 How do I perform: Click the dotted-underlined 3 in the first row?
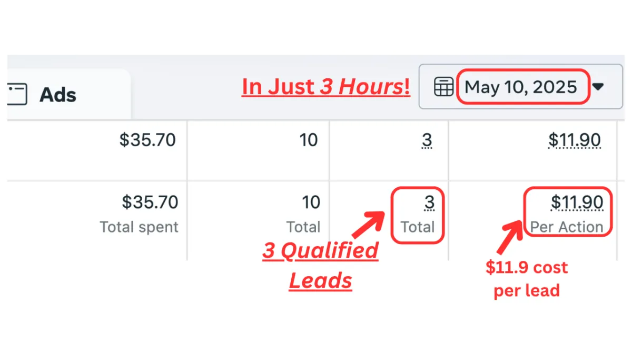tap(427, 140)
